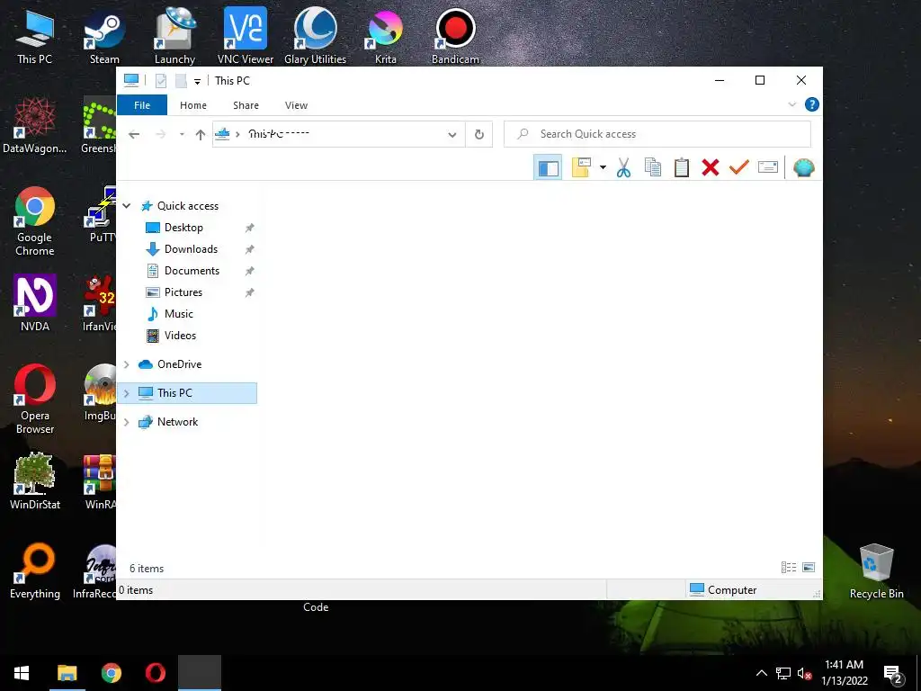This screenshot has height=691, width=921.
Task: Open the recent locations dropdown arrow
Action: click(182, 135)
